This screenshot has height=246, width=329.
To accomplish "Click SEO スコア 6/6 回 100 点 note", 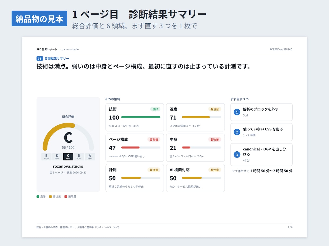I will (x=124, y=126).
